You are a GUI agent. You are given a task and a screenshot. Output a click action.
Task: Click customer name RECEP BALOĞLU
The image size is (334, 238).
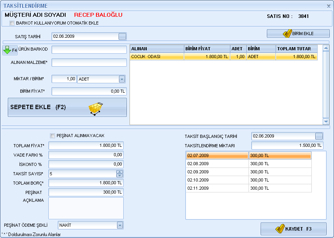(98, 15)
